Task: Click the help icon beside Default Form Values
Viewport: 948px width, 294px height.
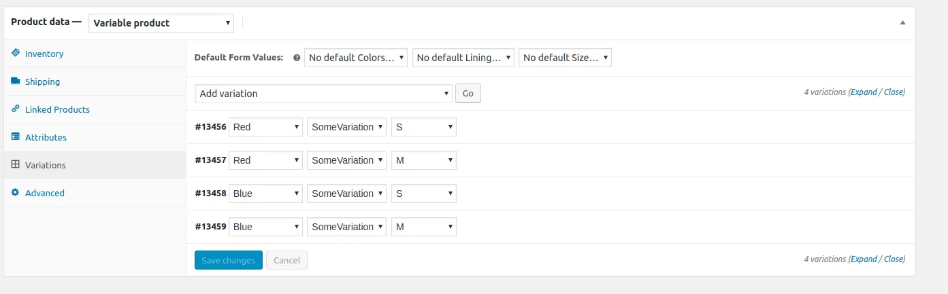Action: tap(296, 58)
